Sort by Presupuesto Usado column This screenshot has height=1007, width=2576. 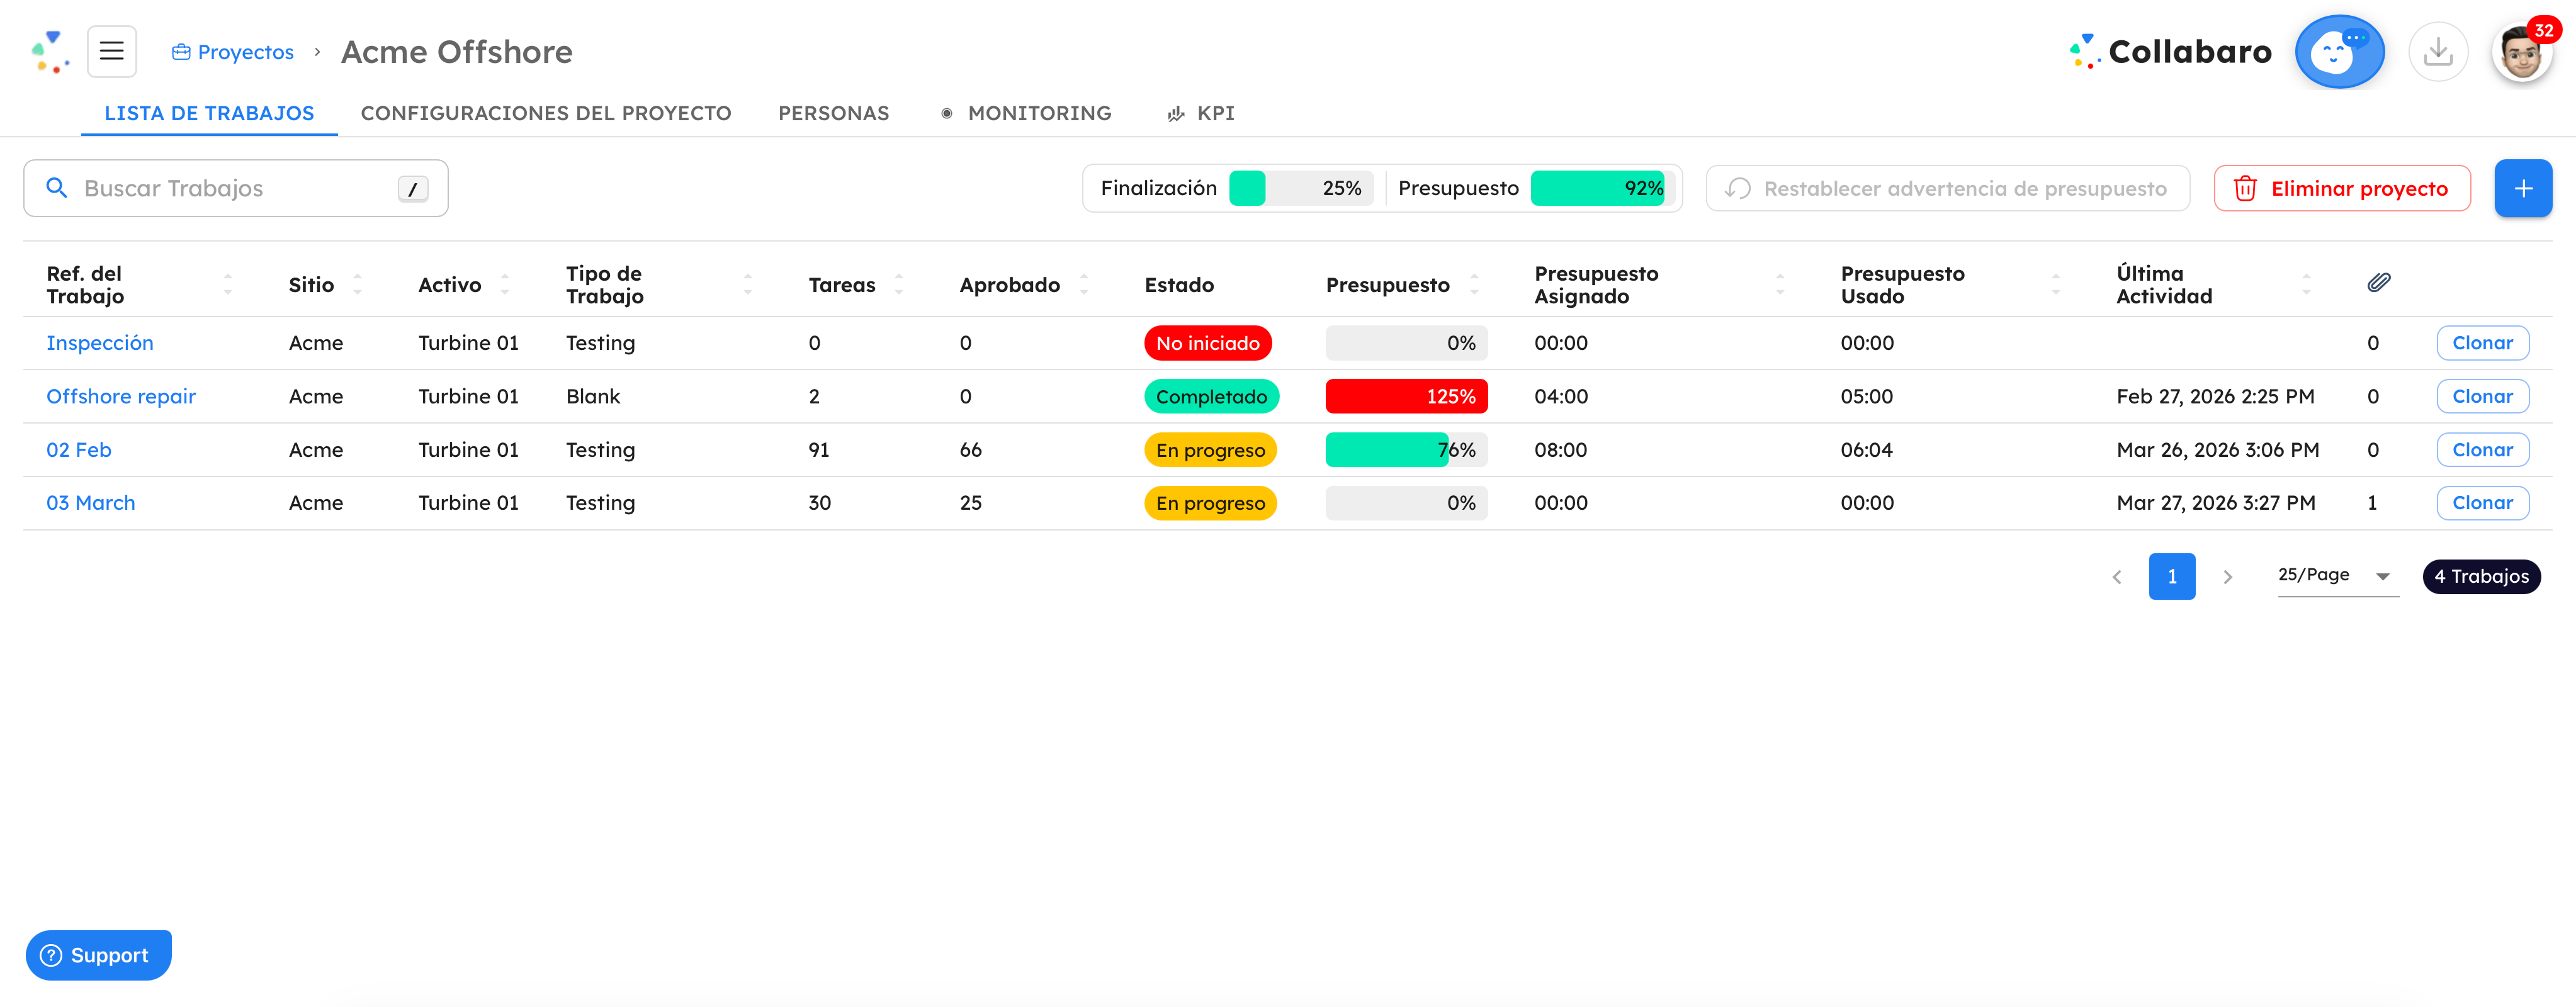tap(2056, 284)
